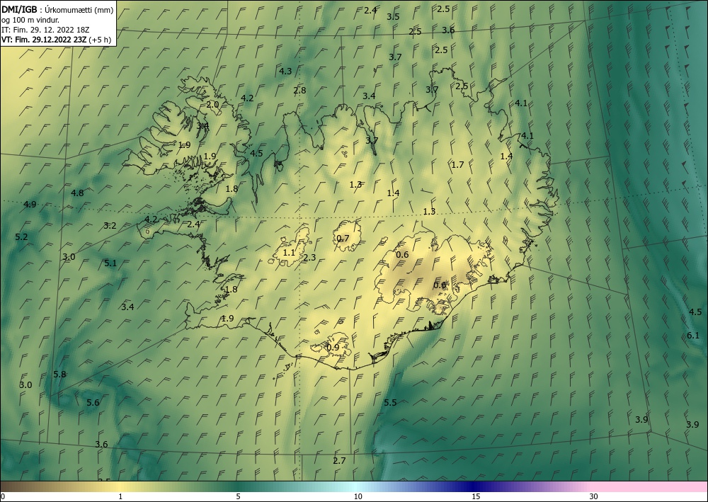Viewport: 708px width, 502px height.
Task: Click the color scale label '5'
Action: (x=238, y=497)
